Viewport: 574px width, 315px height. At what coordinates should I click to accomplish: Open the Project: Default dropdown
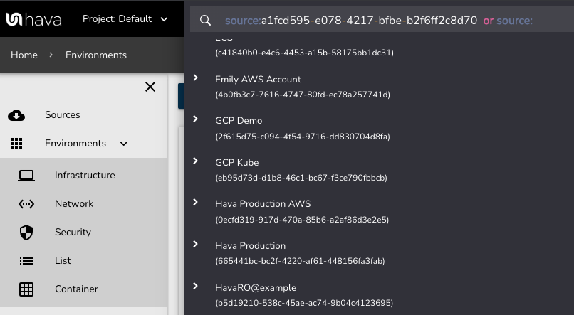coord(125,19)
